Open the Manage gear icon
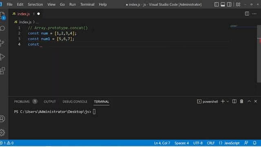Image resolution: width=261 pixels, height=147 pixels. 2,132
